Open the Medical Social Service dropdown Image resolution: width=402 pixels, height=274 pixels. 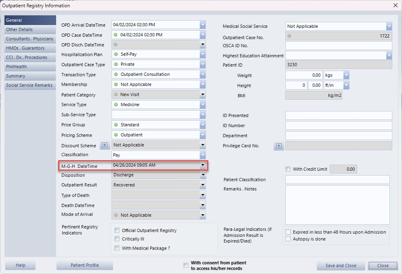pyautogui.click(x=389, y=27)
